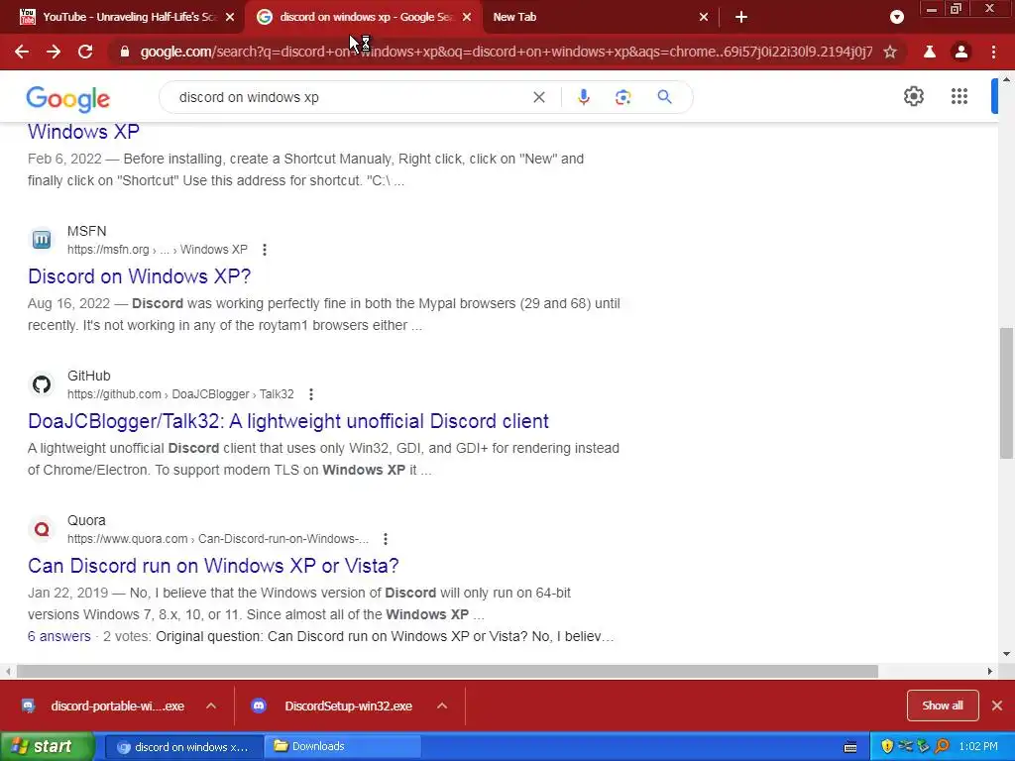Clear the search box with the X

(538, 97)
